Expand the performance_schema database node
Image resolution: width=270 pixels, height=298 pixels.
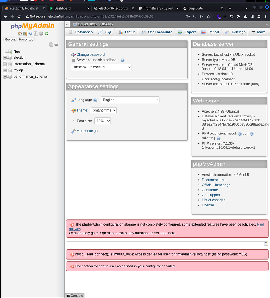click(x=5, y=77)
